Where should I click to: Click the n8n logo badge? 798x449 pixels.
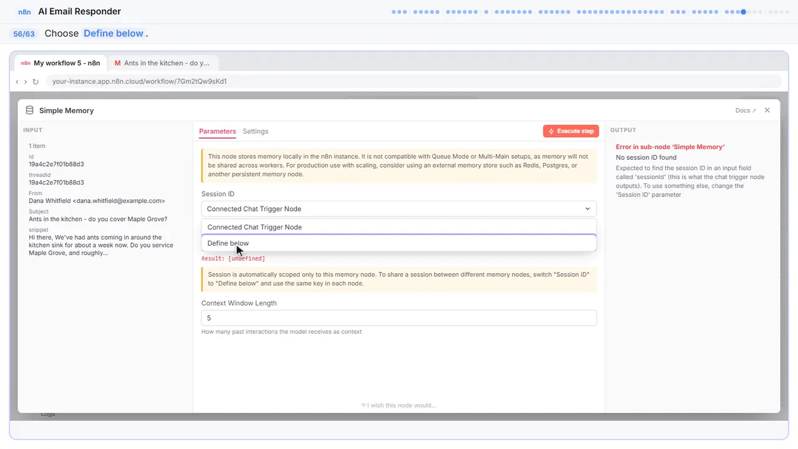pos(25,11)
